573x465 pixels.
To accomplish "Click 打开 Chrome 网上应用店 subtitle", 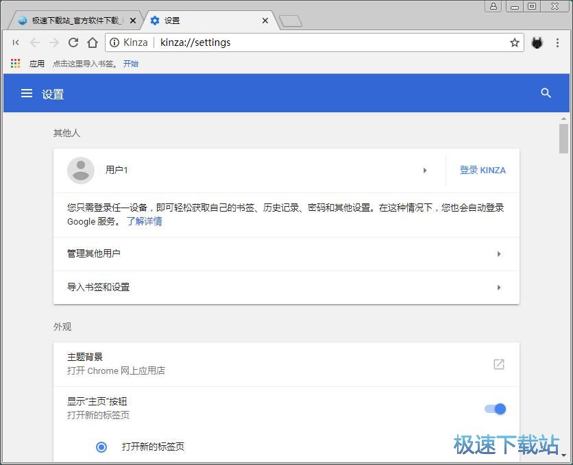I will 117,370.
